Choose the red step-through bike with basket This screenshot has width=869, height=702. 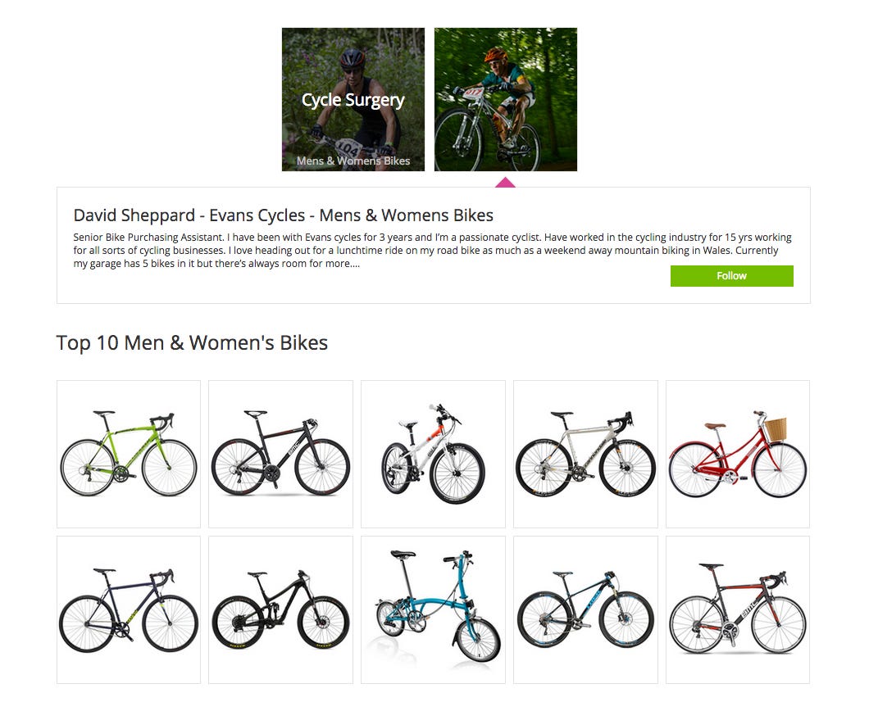(x=738, y=454)
